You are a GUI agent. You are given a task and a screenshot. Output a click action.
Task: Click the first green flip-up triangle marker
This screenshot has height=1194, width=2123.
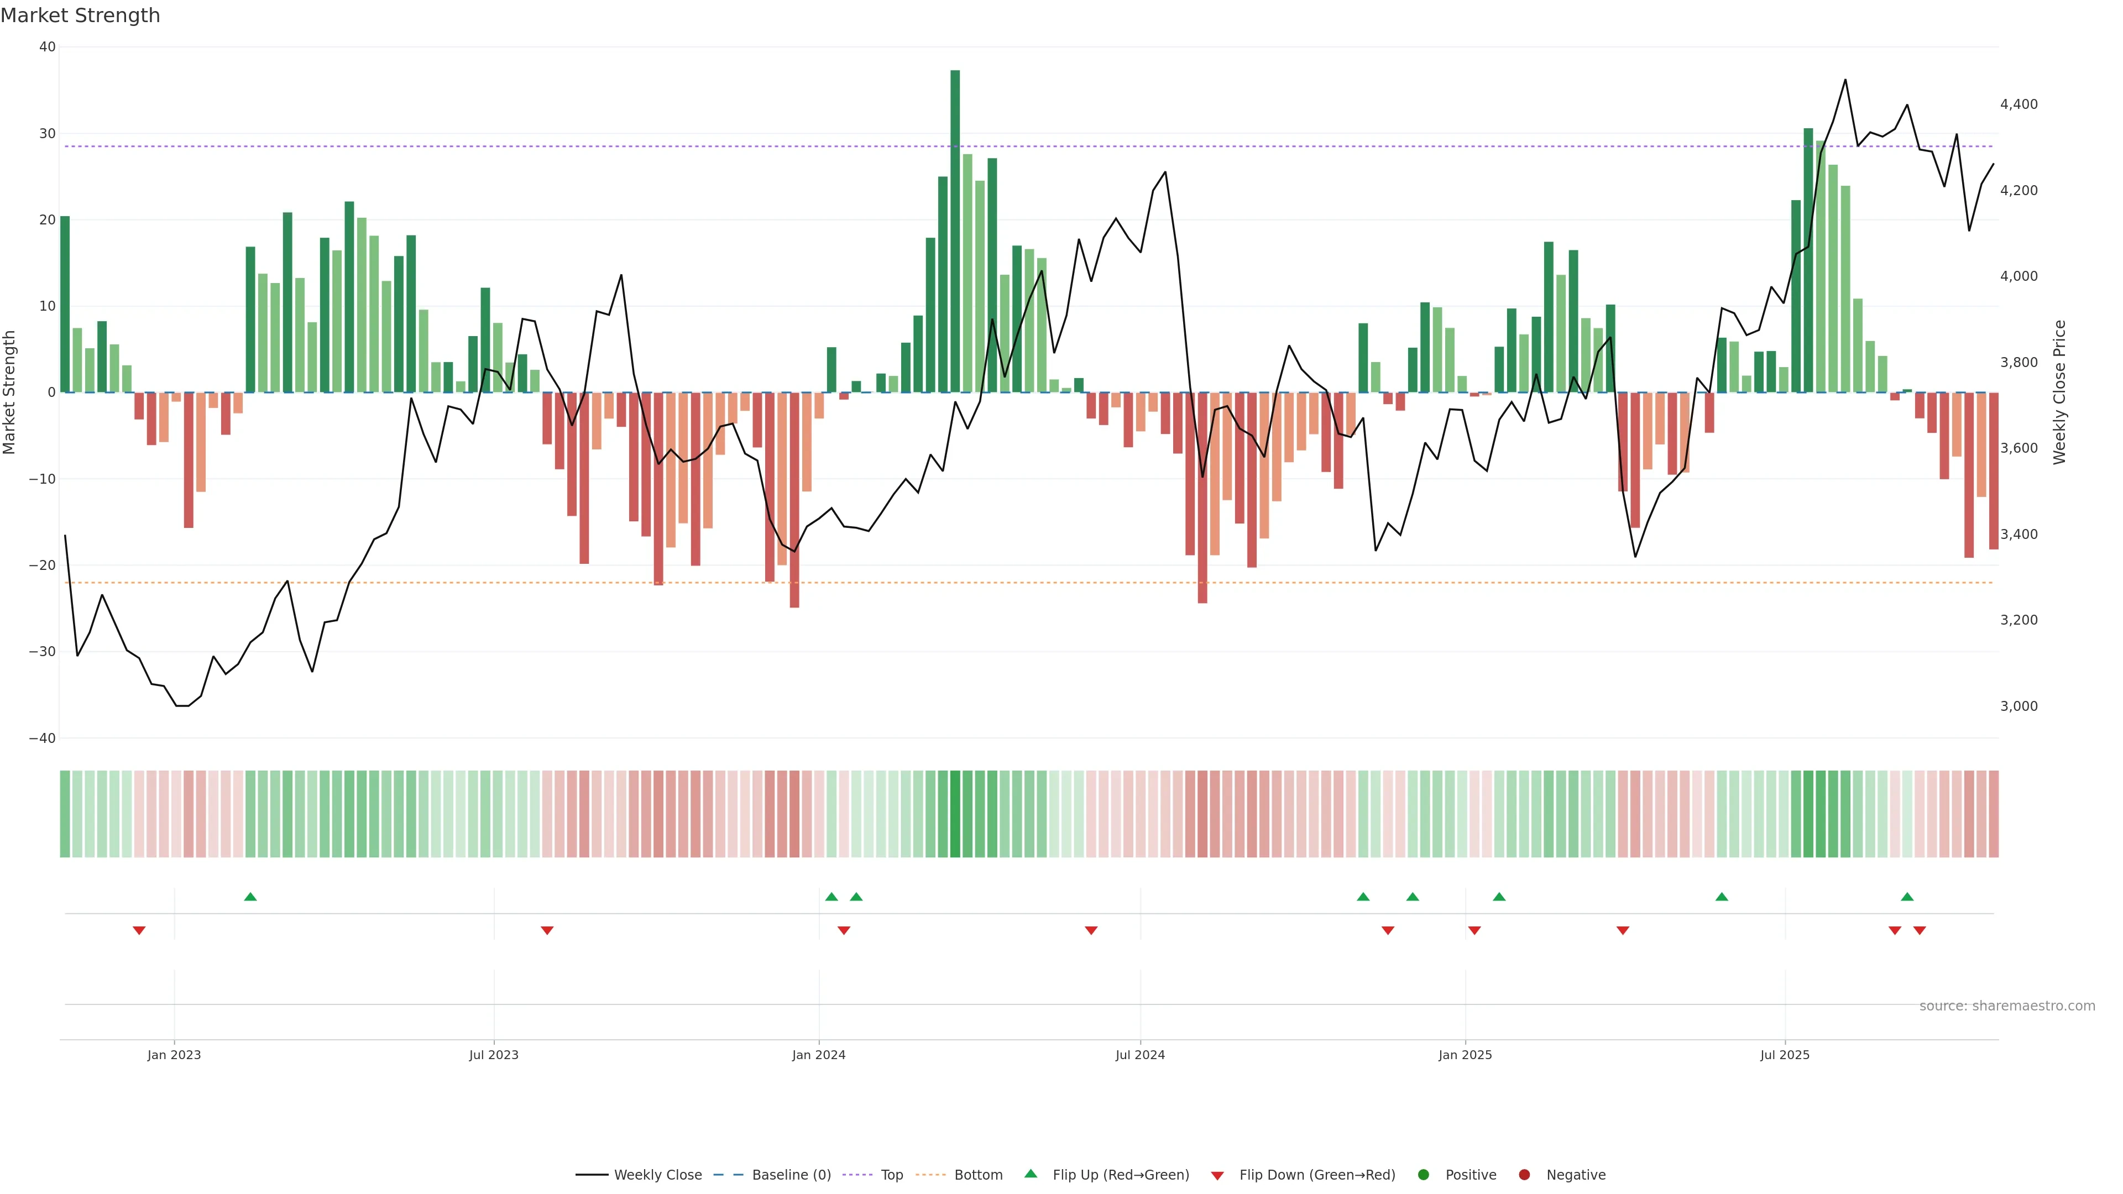click(250, 897)
